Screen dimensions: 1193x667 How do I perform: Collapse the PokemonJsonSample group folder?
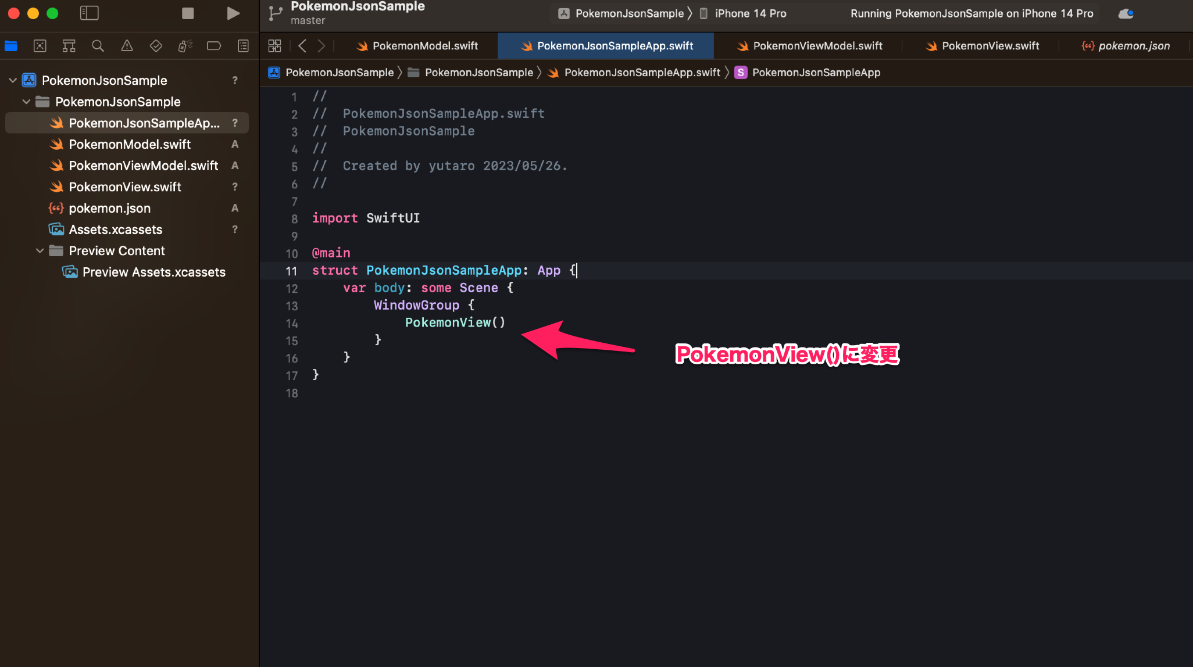pyautogui.click(x=26, y=102)
